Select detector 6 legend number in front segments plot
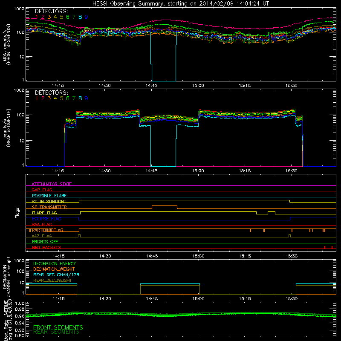 point(68,17)
